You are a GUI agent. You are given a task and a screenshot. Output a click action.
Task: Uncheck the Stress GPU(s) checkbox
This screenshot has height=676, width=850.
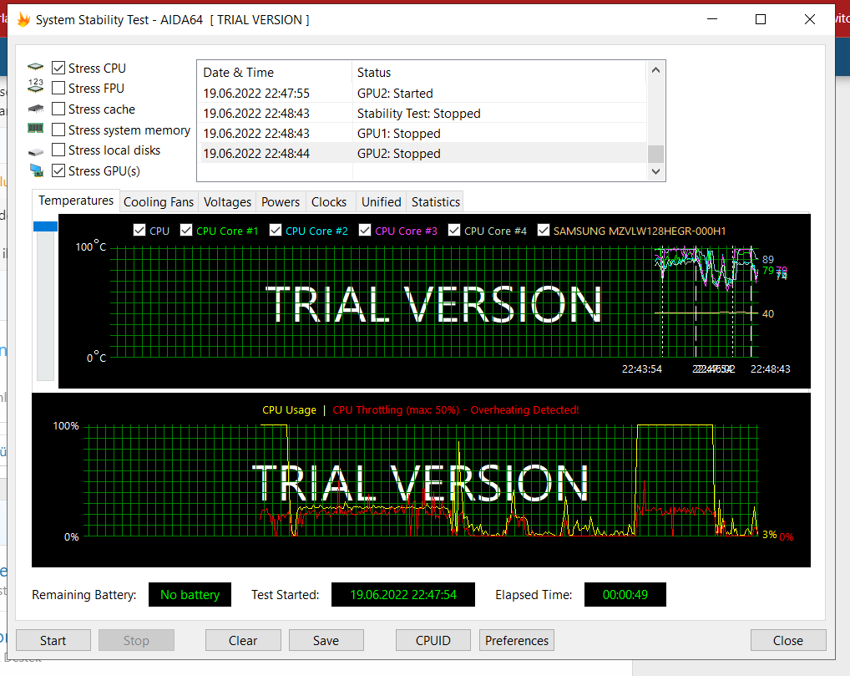click(58, 170)
